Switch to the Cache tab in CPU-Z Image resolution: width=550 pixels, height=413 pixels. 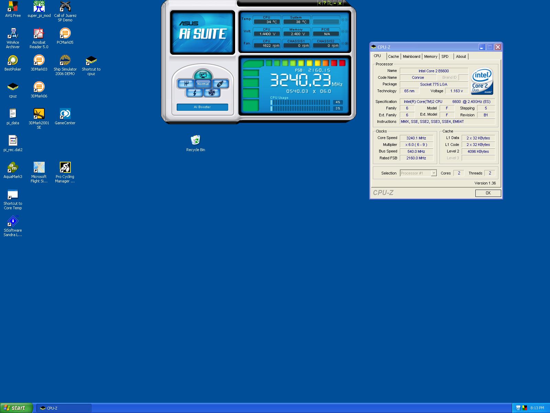393,56
